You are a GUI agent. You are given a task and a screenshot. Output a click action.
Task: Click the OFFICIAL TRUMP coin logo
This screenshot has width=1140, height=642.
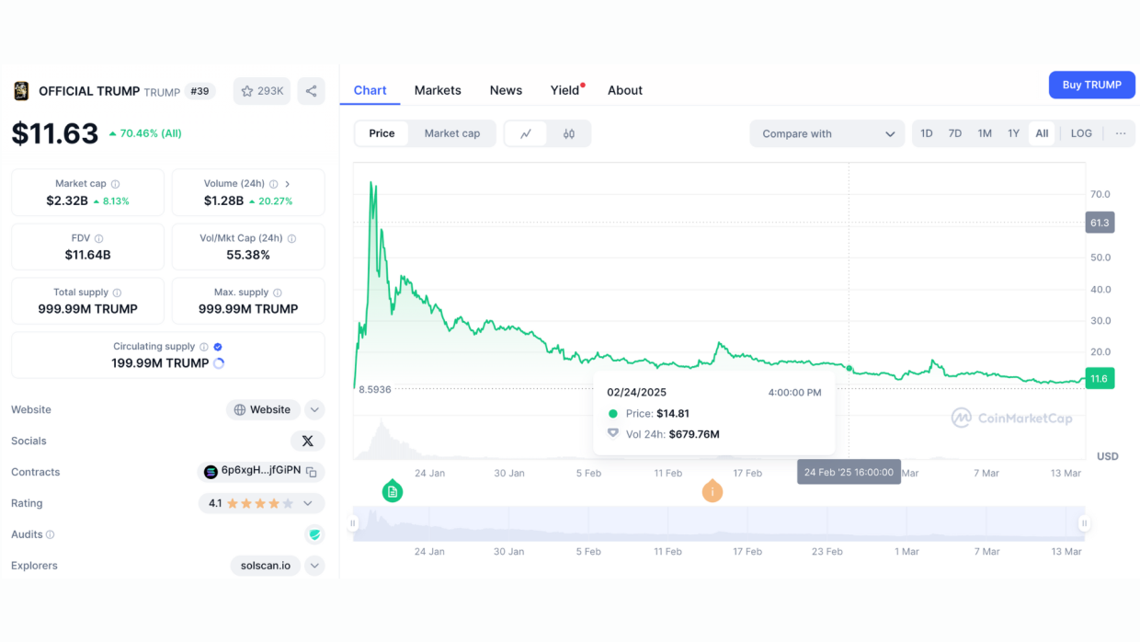tap(20, 91)
